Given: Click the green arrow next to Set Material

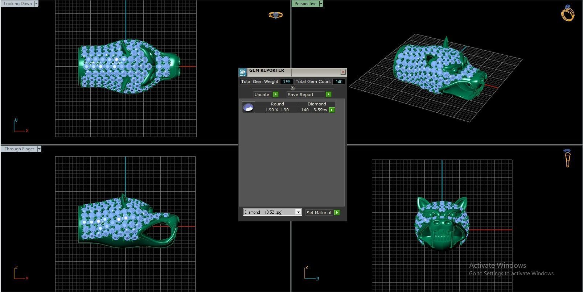Looking at the screenshot, I should pyautogui.click(x=337, y=213).
